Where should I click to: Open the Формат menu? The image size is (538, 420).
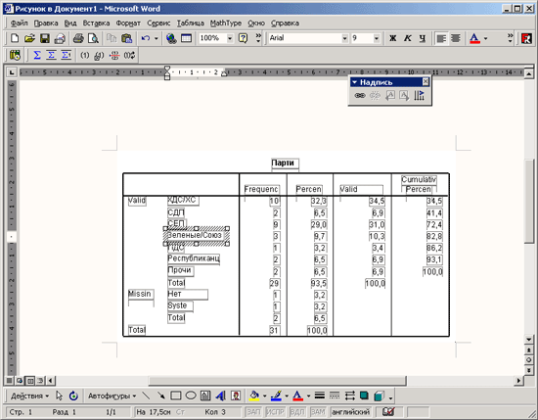pyautogui.click(x=128, y=23)
